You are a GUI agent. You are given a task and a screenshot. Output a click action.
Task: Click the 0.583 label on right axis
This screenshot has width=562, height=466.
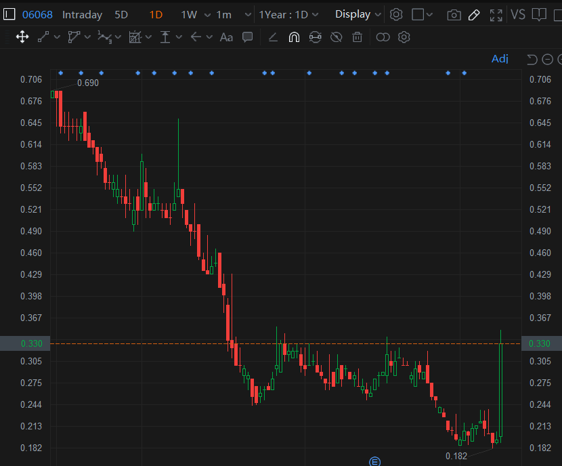540,167
